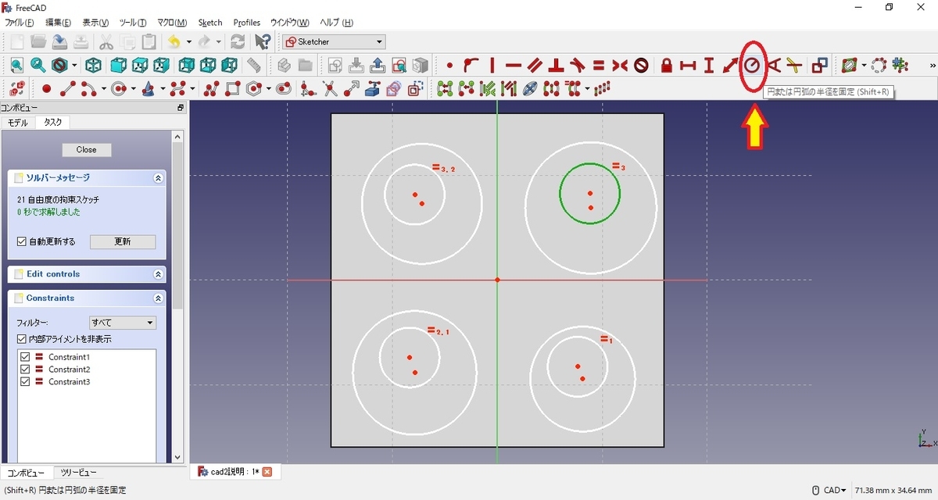Open the Profiles menu
The image size is (938, 500).
tap(246, 23)
